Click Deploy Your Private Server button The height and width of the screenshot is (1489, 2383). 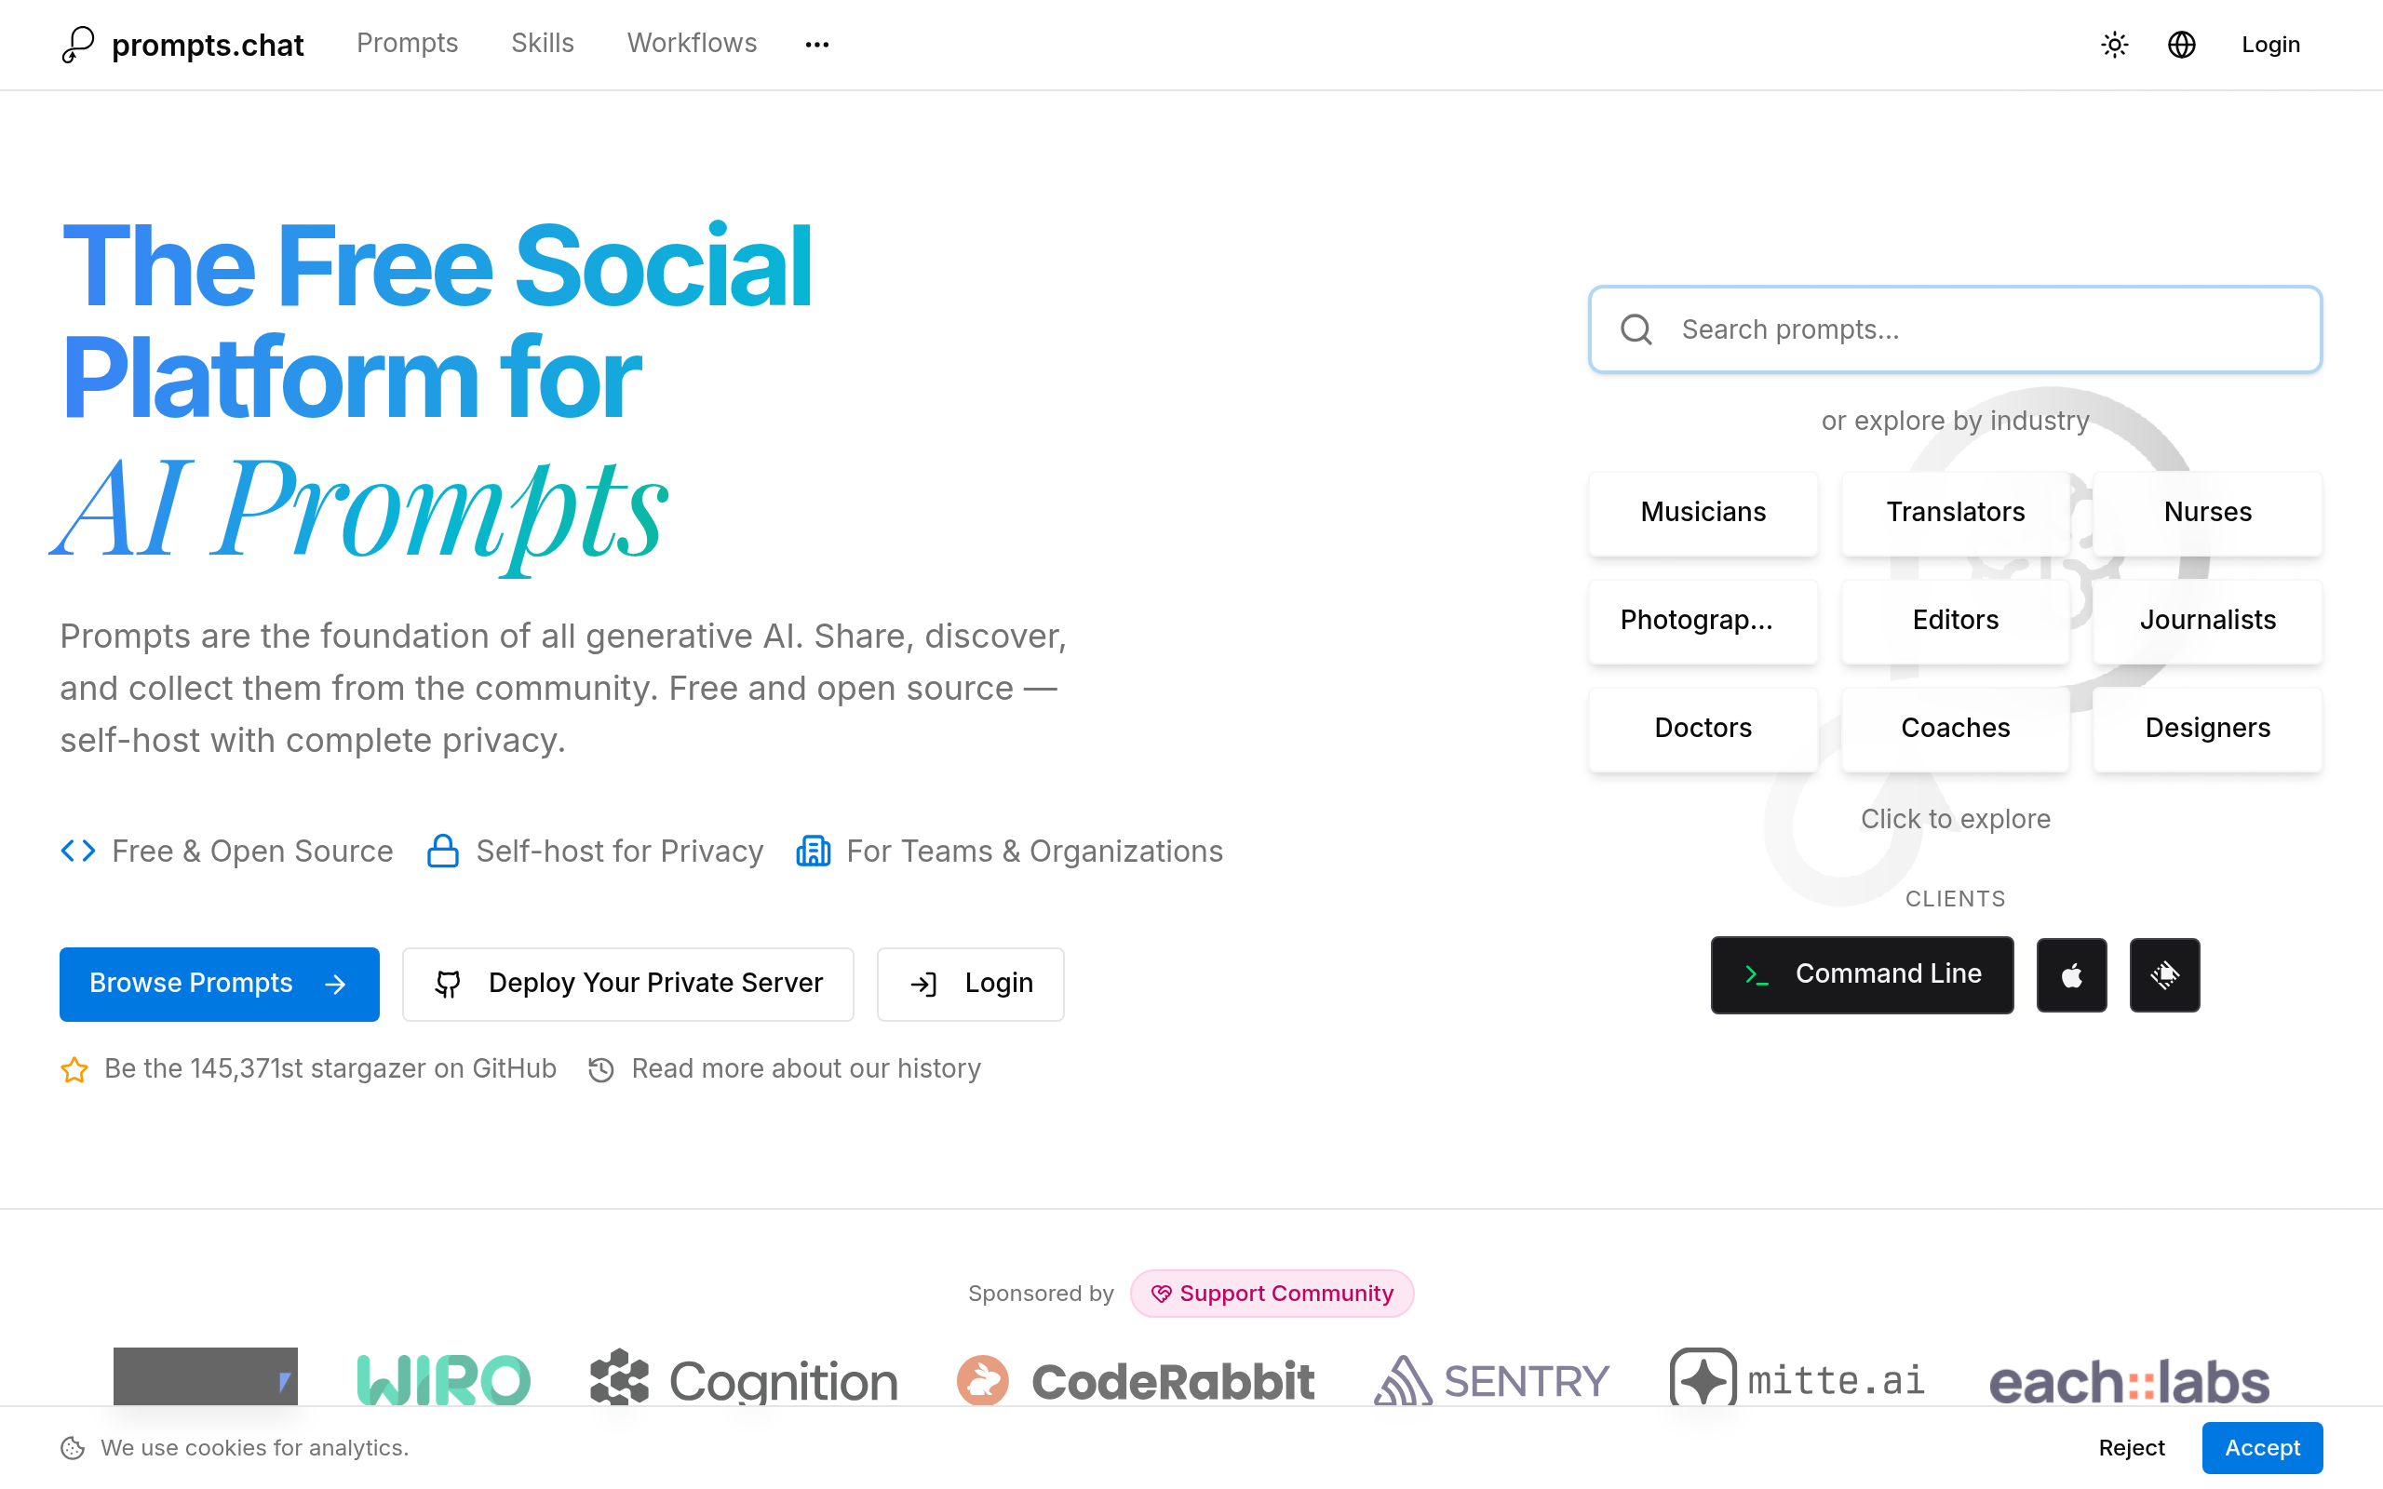627,984
